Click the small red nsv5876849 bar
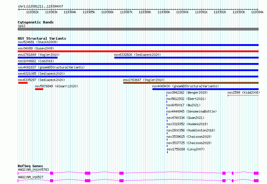The height and width of the screenshot is (184, 267). [39, 89]
